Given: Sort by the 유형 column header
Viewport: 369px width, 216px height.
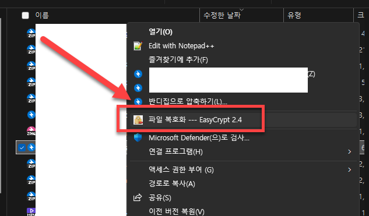Looking at the screenshot, I should click(294, 16).
